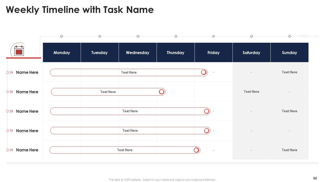Click the red circle ending the first row bar

[x=204, y=72]
